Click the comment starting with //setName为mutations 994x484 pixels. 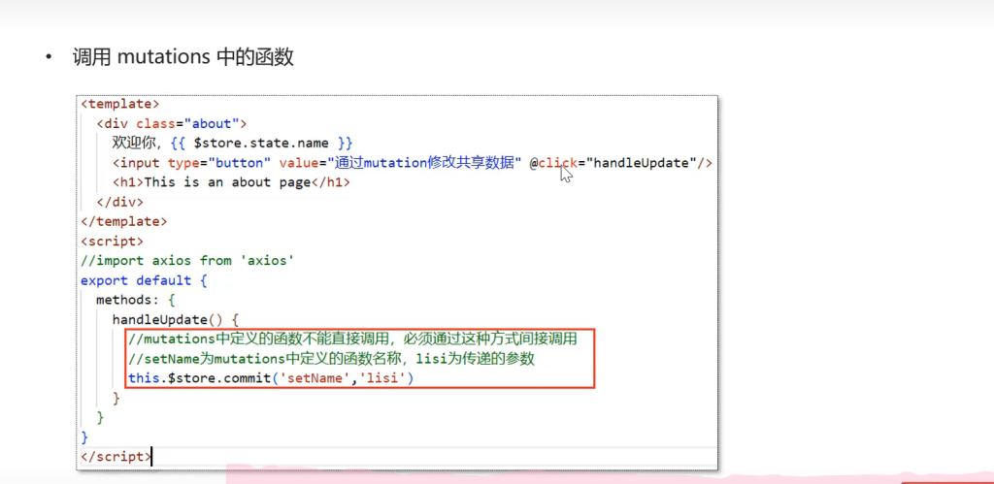330,359
